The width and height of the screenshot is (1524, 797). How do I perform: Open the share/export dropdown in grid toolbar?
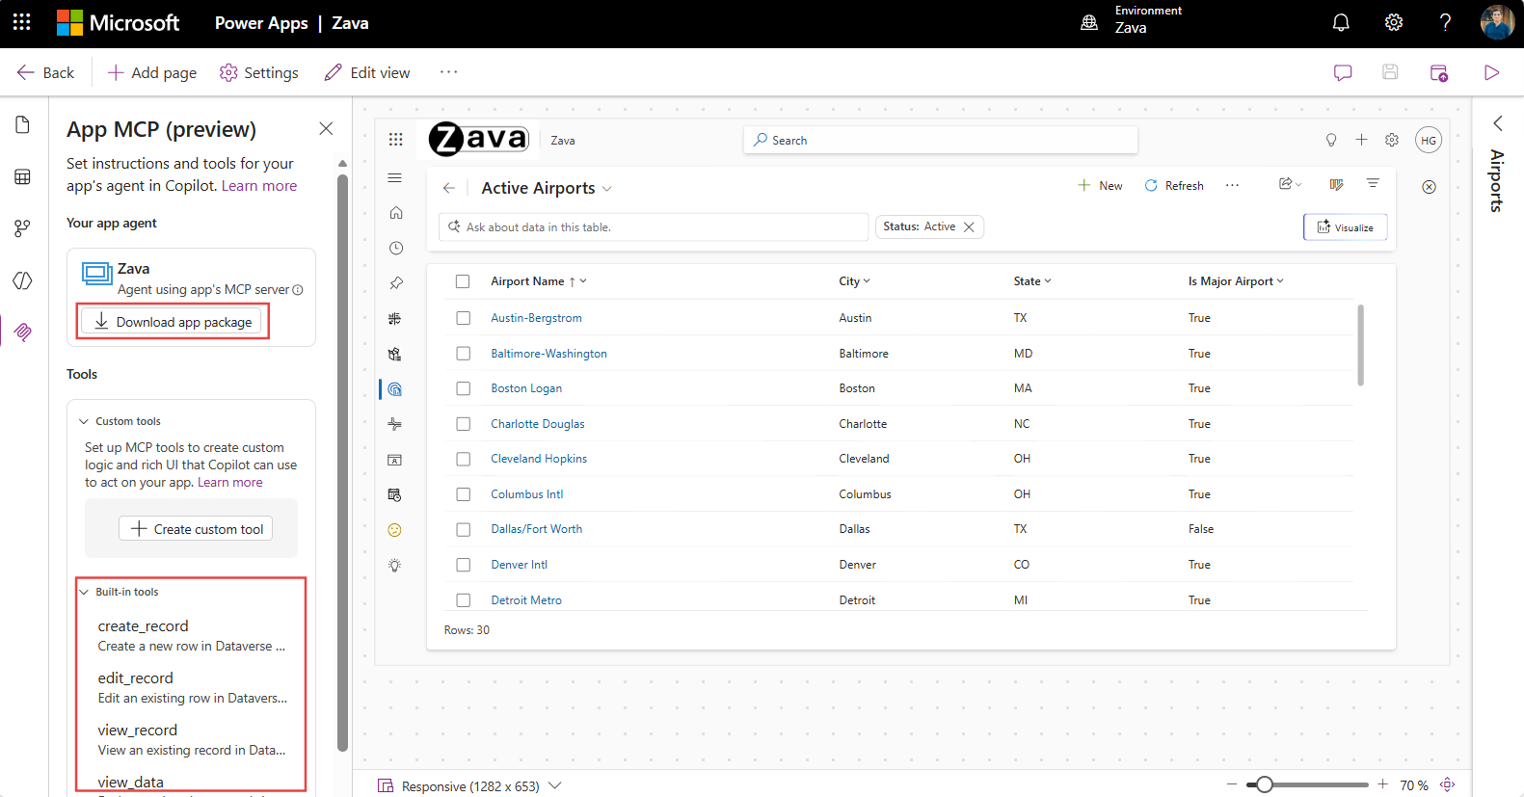pyautogui.click(x=1290, y=184)
